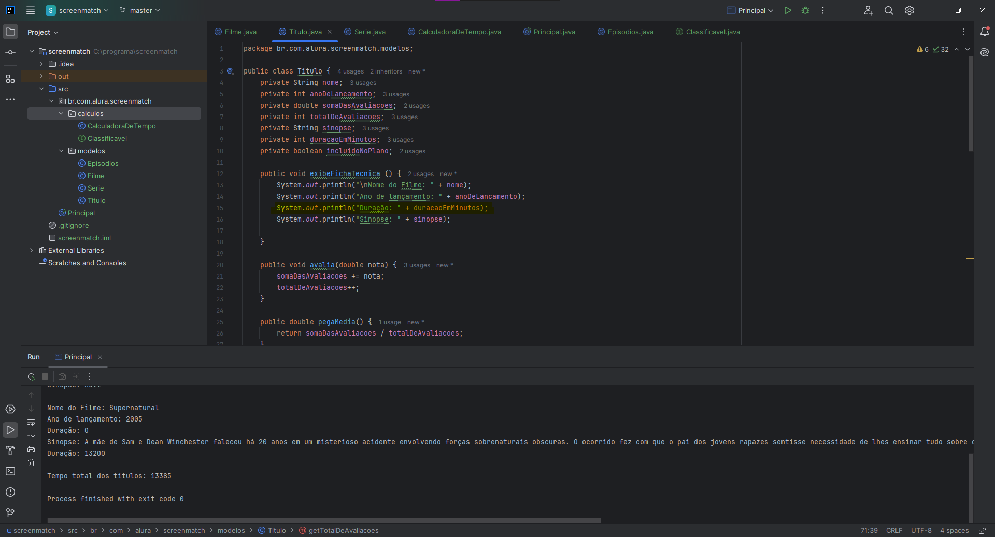Click the CRLF line separator
The width and height of the screenshot is (995, 537).
[894, 531]
